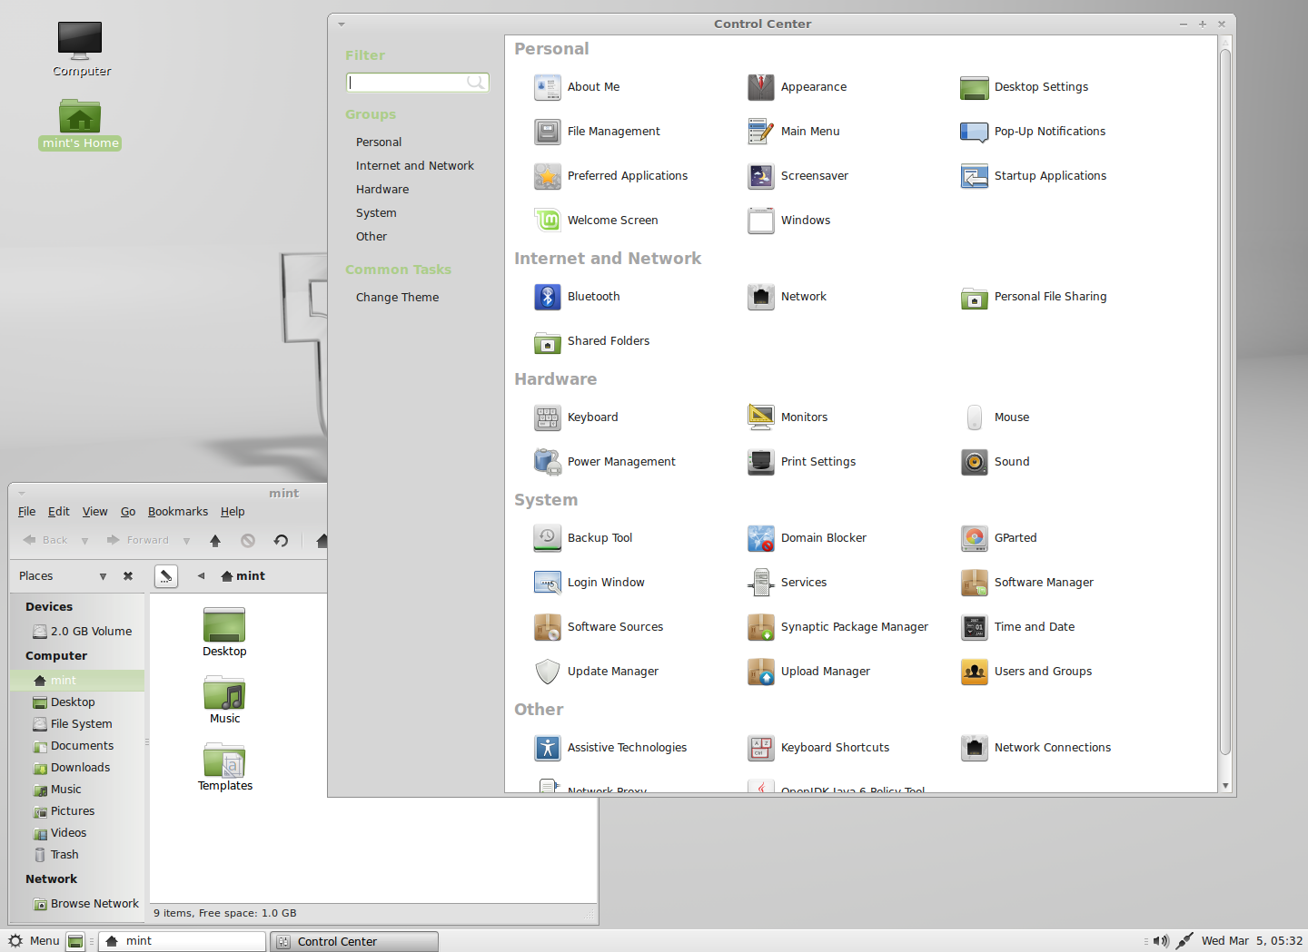This screenshot has height=952, width=1308.
Task: Open the Back history dropdown arrow
Action: [x=84, y=541]
